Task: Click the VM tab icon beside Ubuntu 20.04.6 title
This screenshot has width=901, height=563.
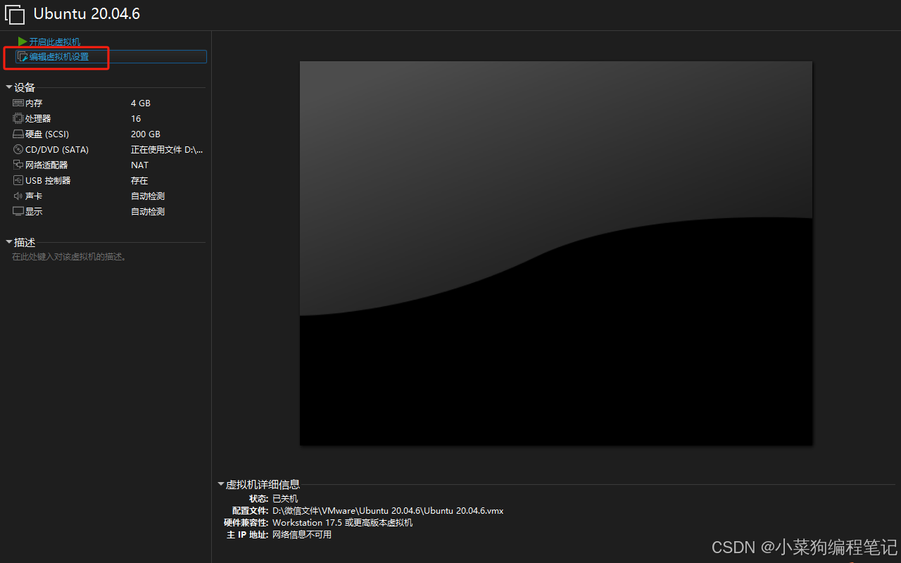Action: [x=15, y=15]
